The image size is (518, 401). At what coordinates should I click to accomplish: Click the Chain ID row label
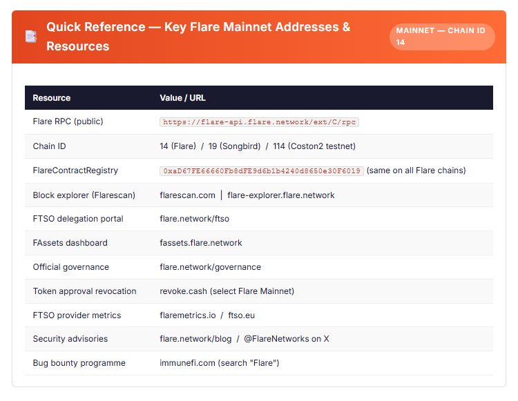[x=49, y=146]
